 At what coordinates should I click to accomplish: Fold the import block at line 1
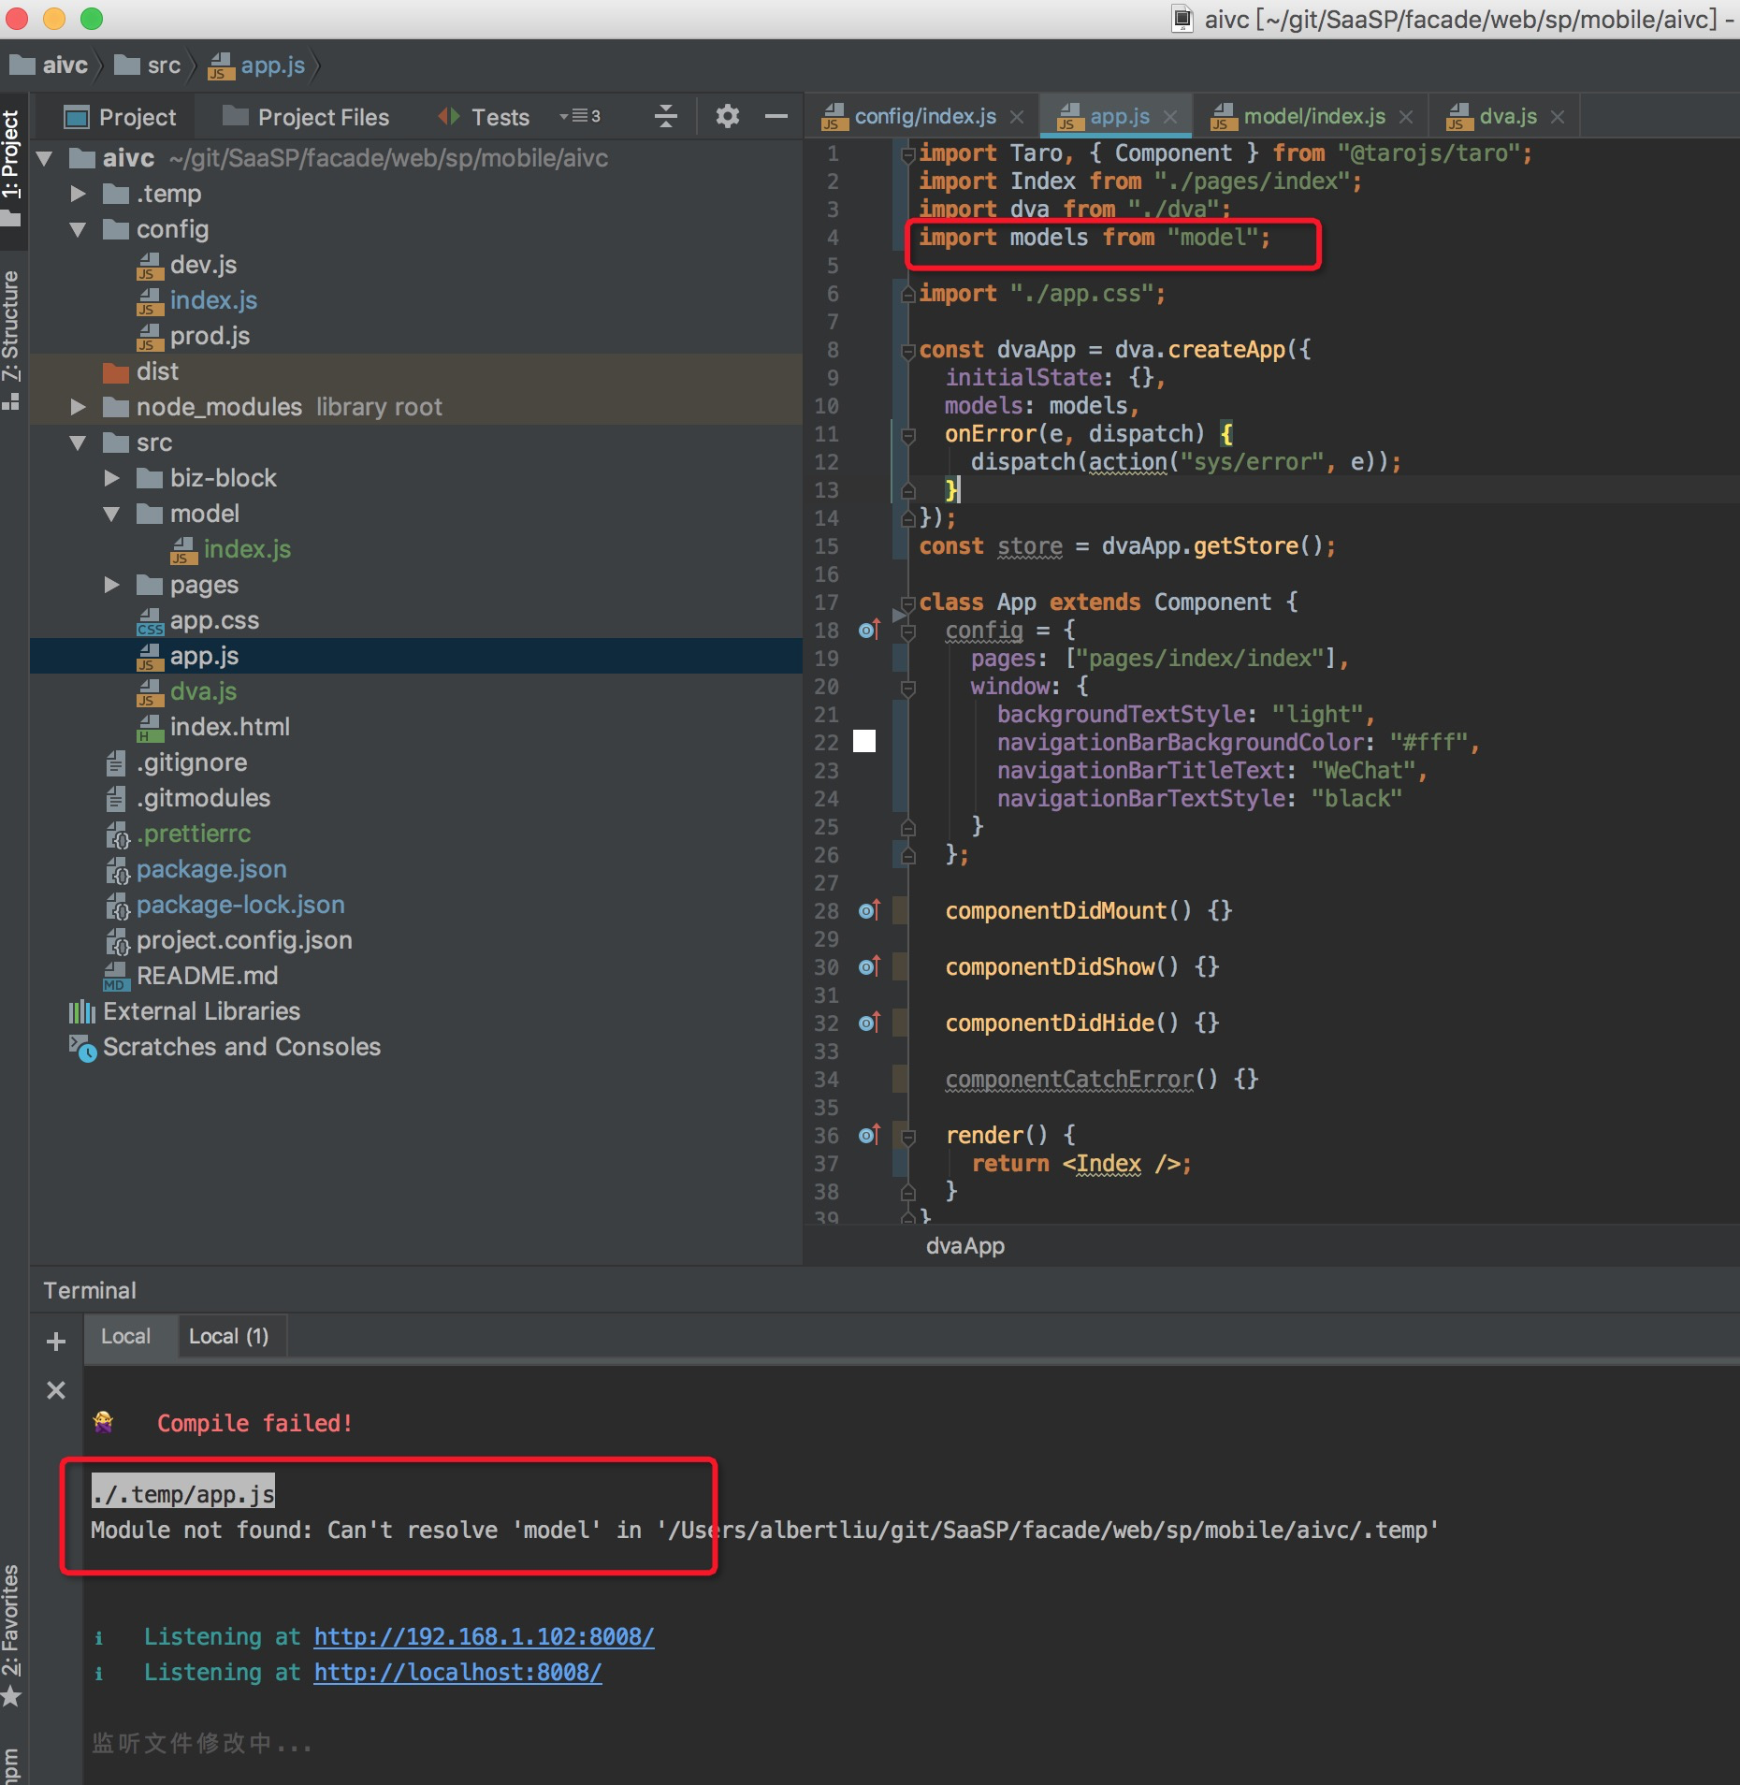point(907,154)
